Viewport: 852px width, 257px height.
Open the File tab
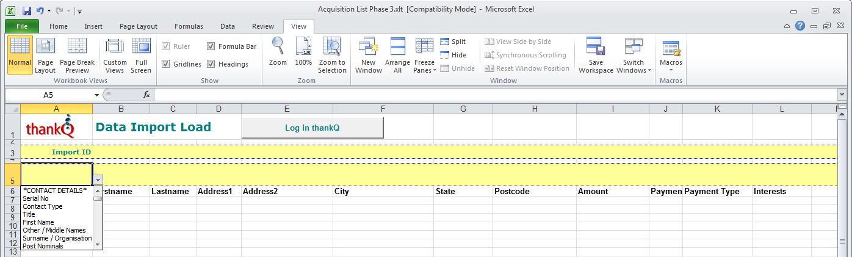coord(22,26)
